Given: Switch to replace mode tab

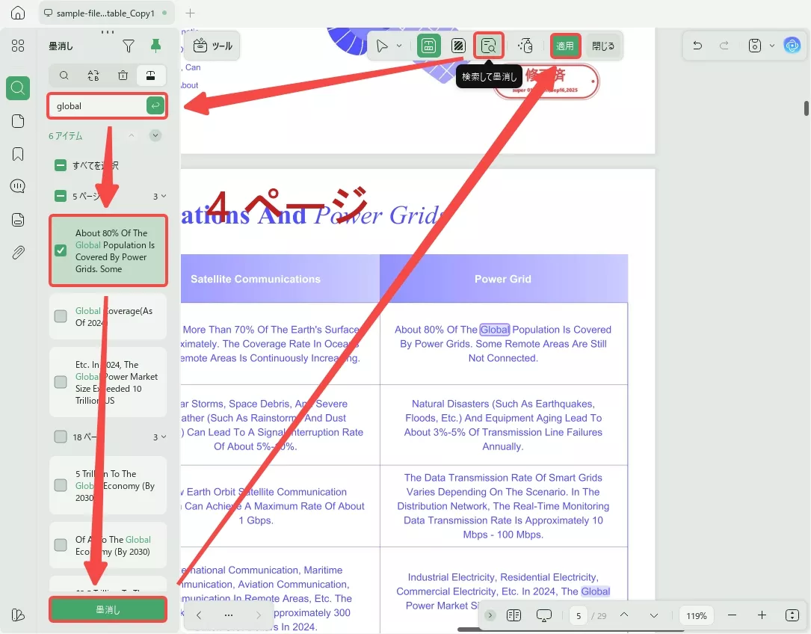Looking at the screenshot, I should (x=93, y=76).
